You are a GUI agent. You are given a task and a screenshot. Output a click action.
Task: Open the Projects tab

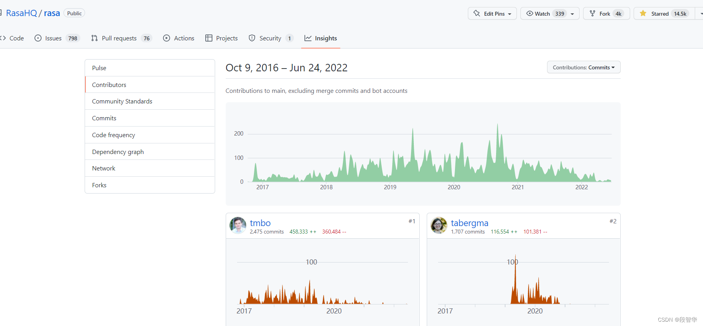pos(221,38)
